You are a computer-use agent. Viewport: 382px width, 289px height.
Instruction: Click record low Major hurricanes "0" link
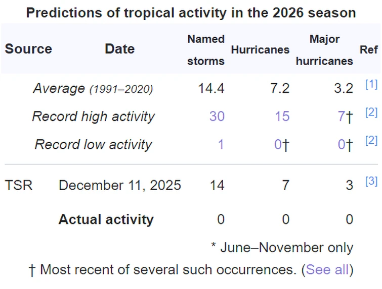[342, 145]
